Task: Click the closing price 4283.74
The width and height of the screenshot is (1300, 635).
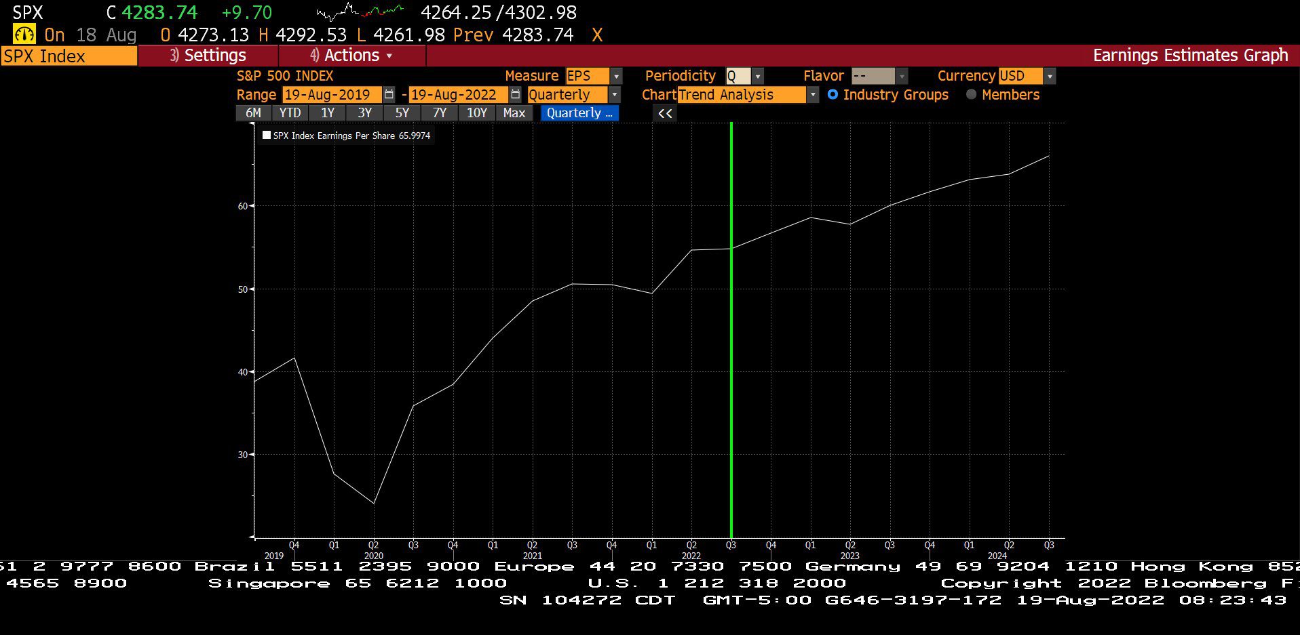Action: tap(159, 12)
